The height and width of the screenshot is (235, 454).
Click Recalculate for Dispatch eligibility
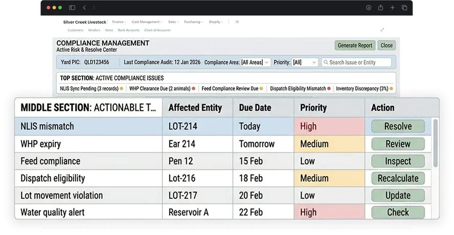click(398, 178)
